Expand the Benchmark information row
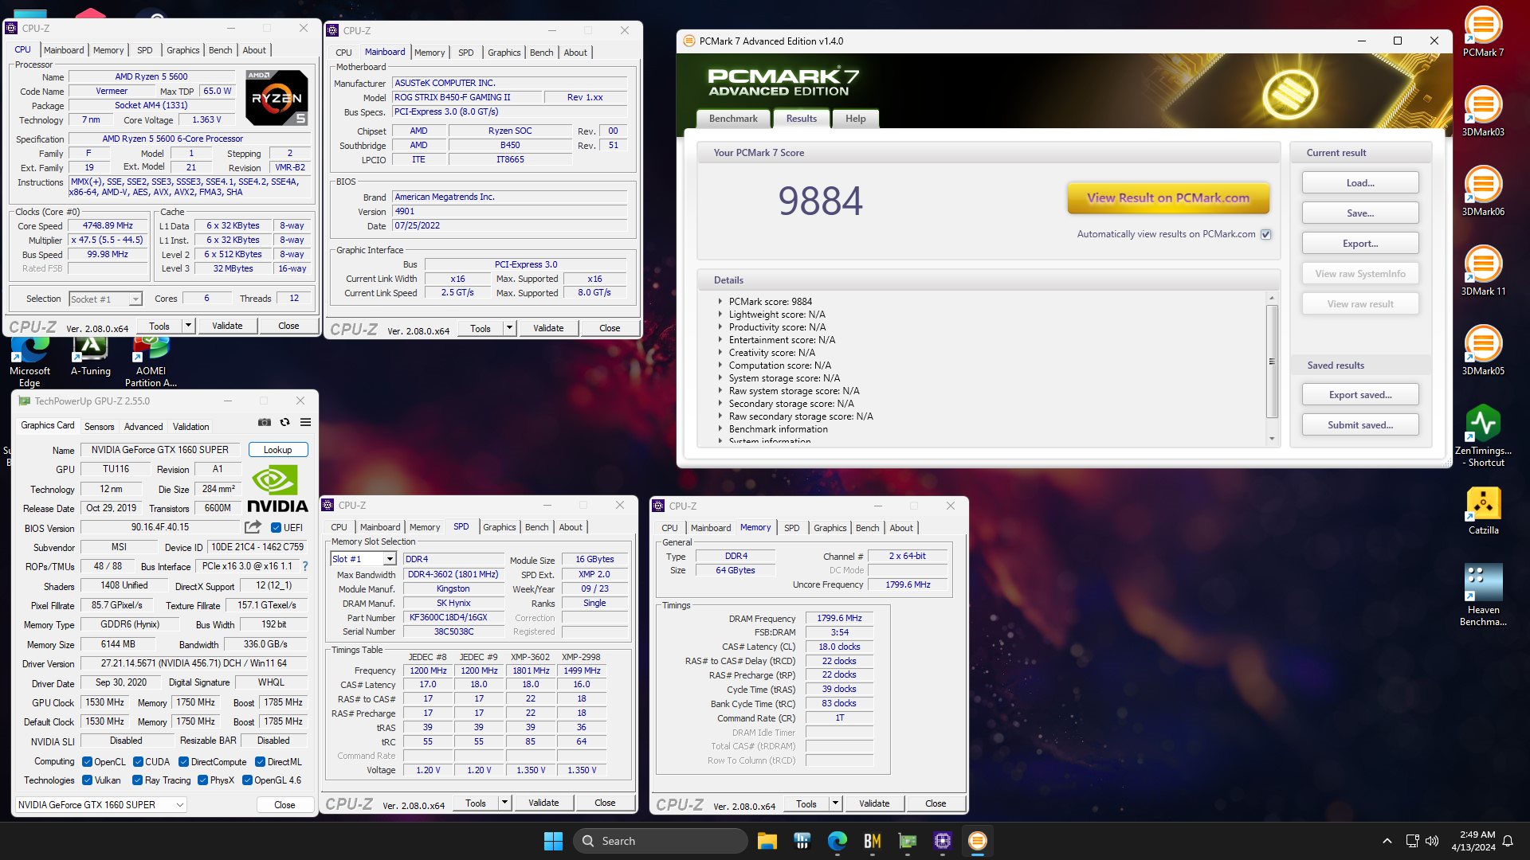 click(x=720, y=429)
